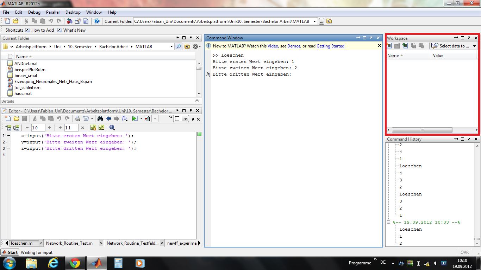Toggle breakpoint dash on editor line 1
The width and height of the screenshot is (481, 270).
(x=8, y=136)
